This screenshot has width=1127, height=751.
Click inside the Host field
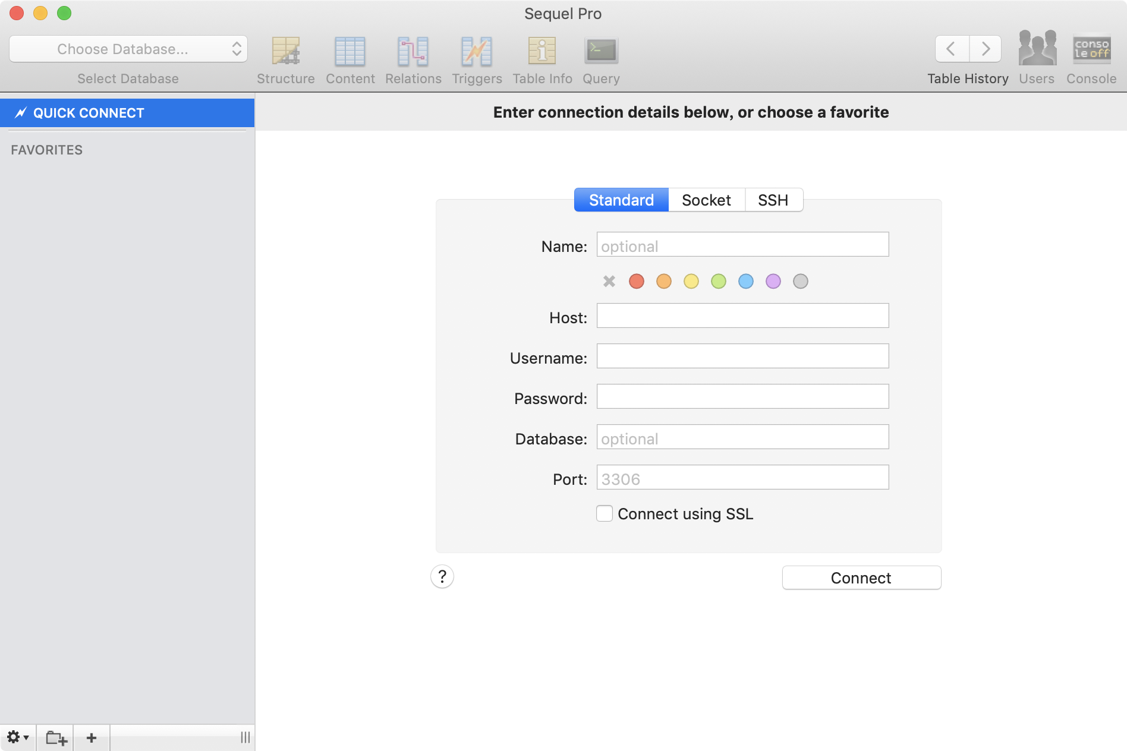(x=742, y=315)
